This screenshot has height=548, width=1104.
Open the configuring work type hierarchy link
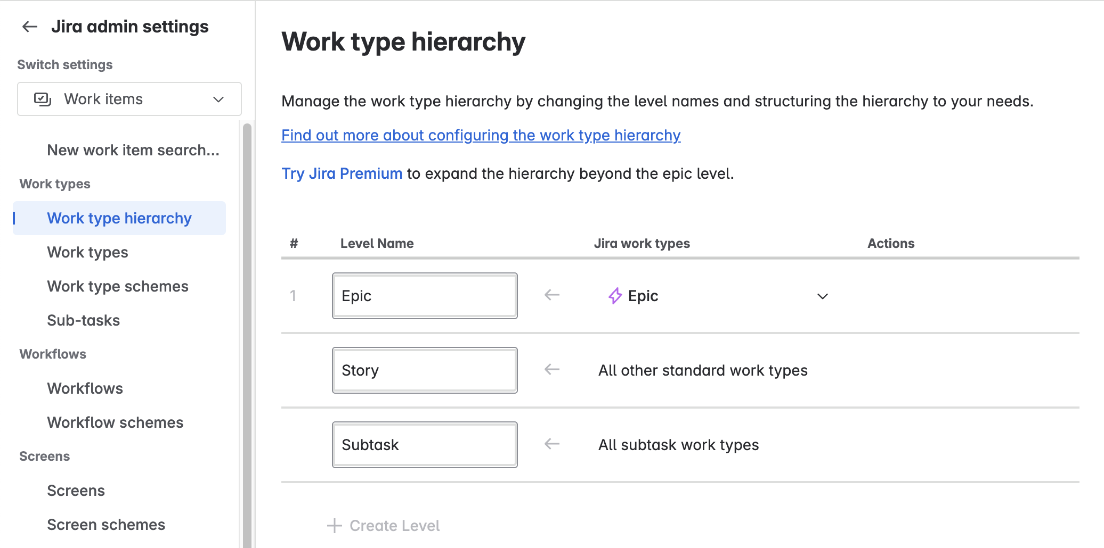481,135
